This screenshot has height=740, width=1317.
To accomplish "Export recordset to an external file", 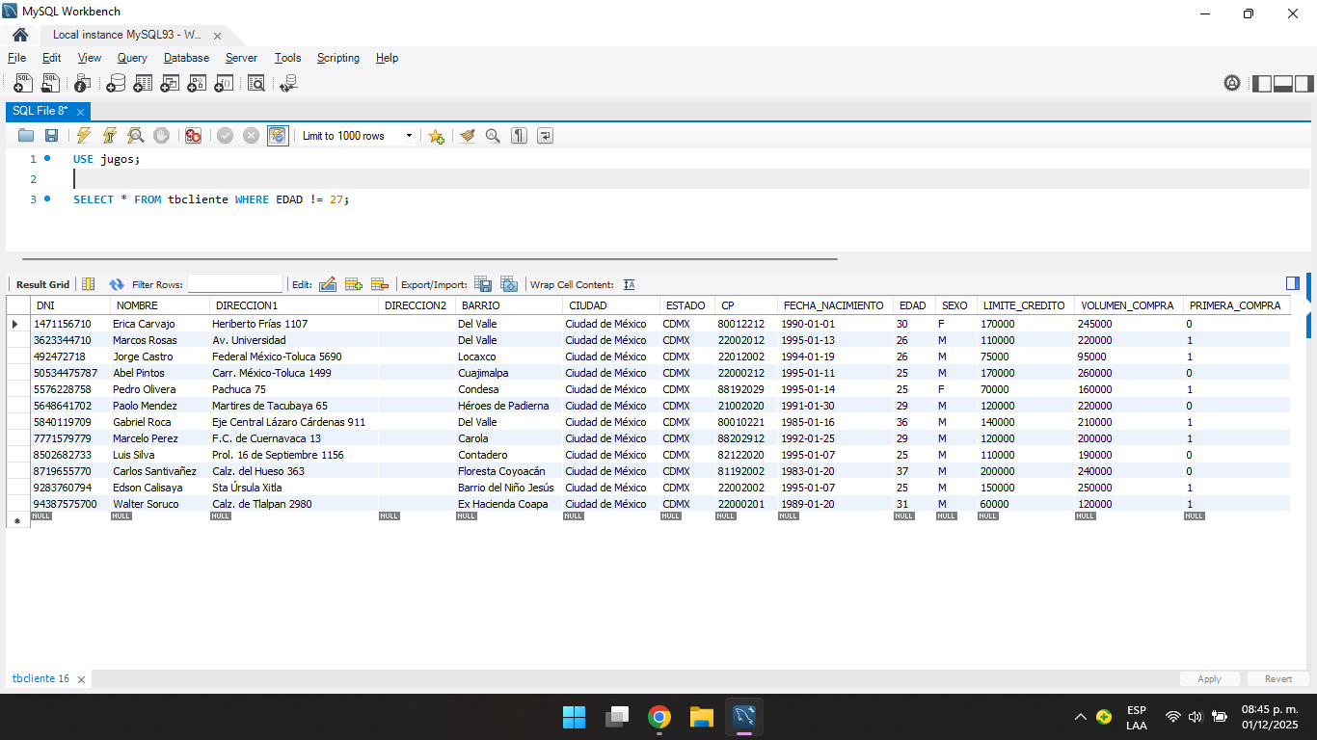I will coord(483,284).
